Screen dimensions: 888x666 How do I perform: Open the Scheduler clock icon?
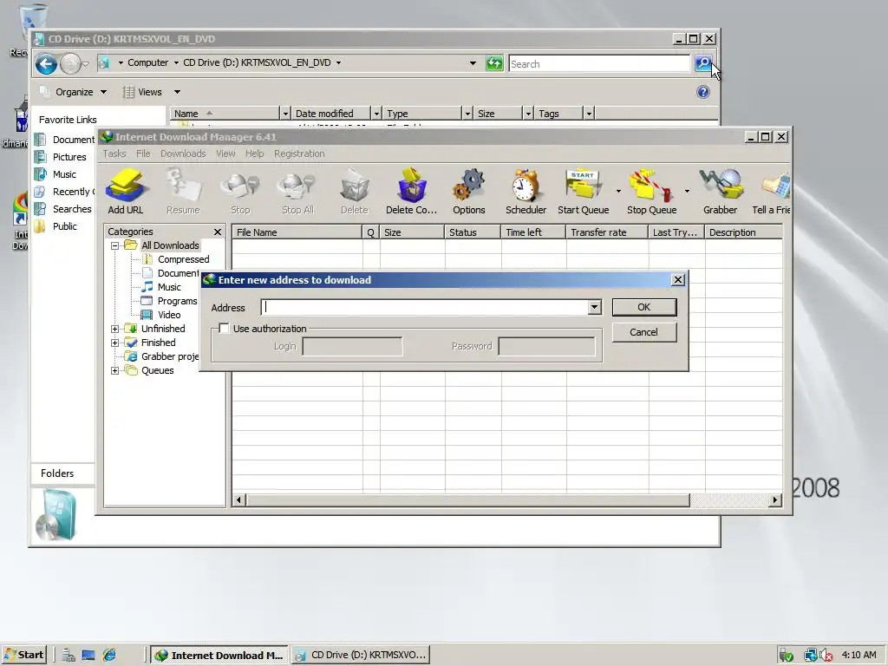[526, 191]
